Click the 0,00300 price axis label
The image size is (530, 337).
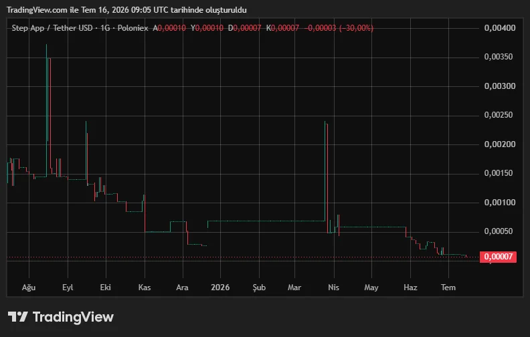[x=500, y=86]
